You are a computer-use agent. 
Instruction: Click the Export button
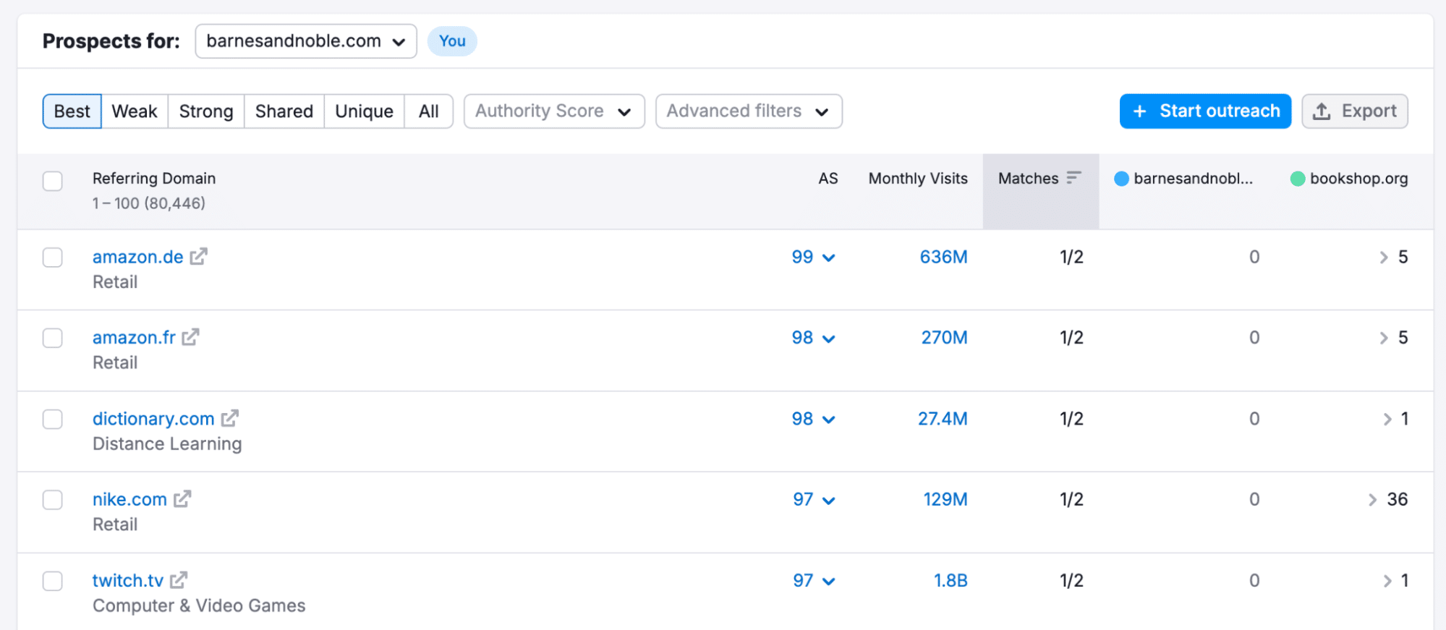click(x=1355, y=111)
